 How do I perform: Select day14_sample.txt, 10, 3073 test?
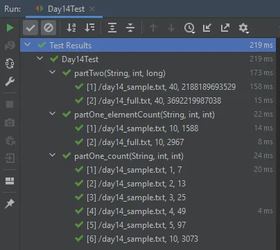click(x=148, y=239)
